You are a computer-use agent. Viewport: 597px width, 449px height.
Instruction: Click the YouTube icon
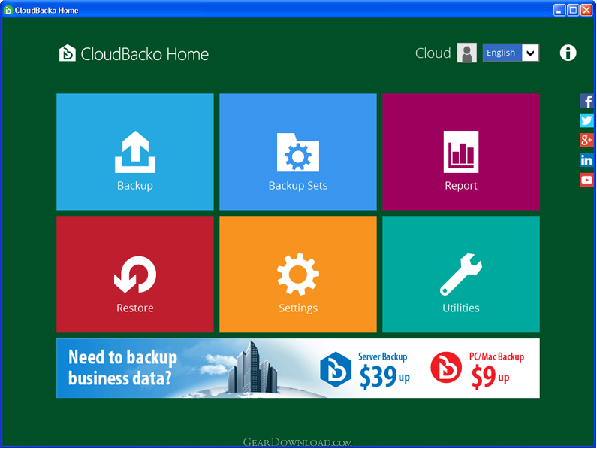point(586,180)
